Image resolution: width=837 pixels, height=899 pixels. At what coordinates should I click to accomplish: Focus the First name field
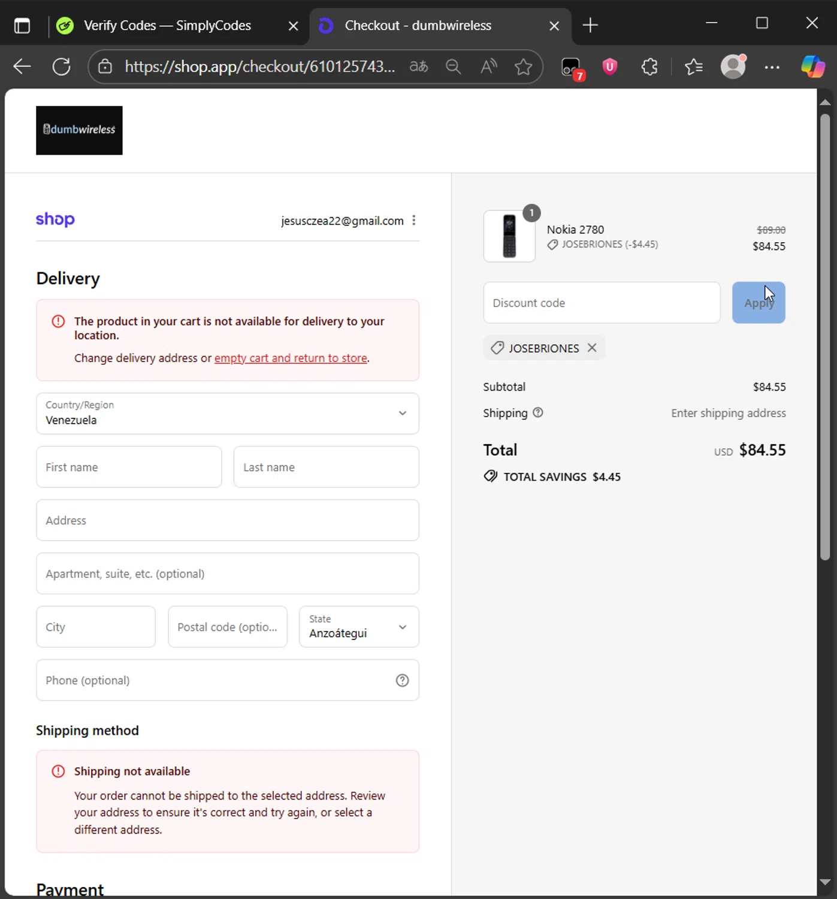click(129, 467)
